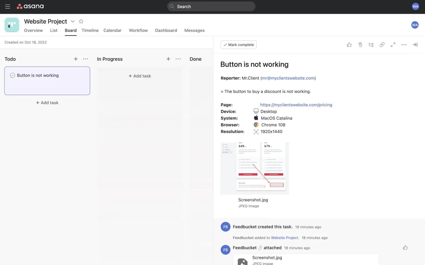Screen dimensions: 425x265
Task: Open the myclientswebsite.com/pricing link
Action: coord(296,105)
